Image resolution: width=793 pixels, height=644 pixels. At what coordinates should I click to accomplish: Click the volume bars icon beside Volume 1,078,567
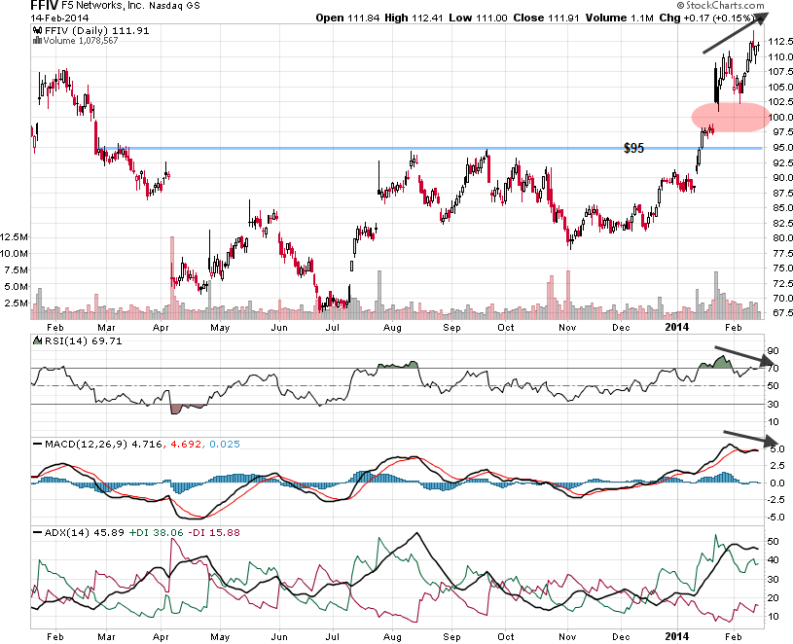coord(37,41)
